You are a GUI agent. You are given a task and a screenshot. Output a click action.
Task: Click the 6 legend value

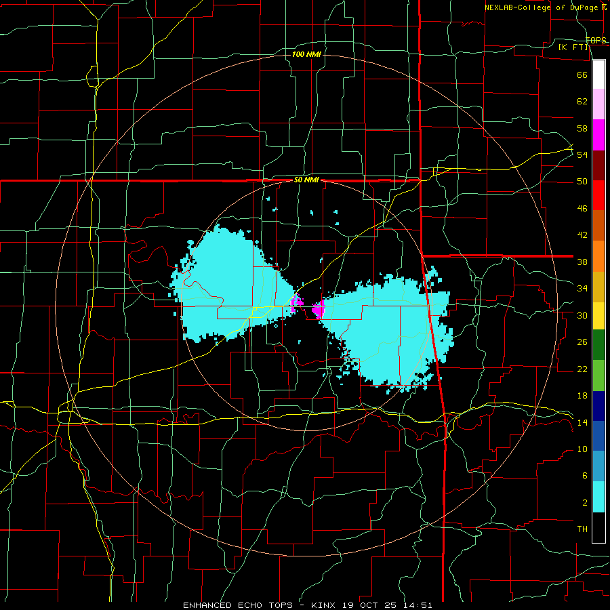point(584,476)
